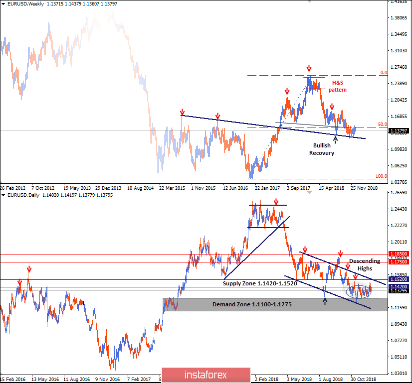412x383 pixels.
Task: Click the '7 Feb 2017' daily date label
Action: point(139,380)
